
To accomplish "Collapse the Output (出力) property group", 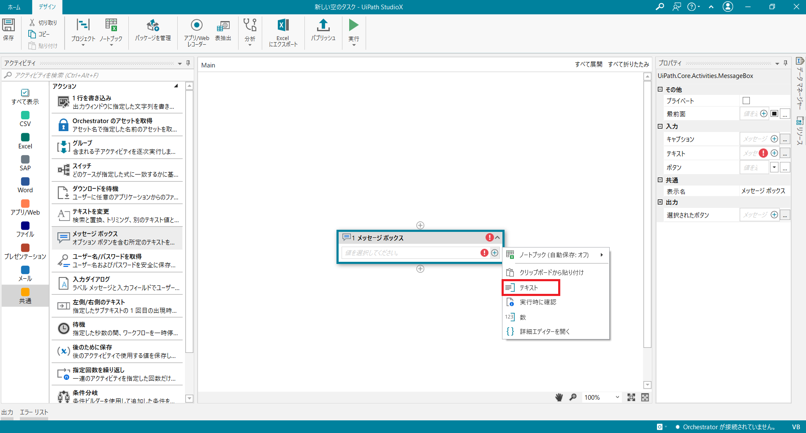I will pos(660,202).
